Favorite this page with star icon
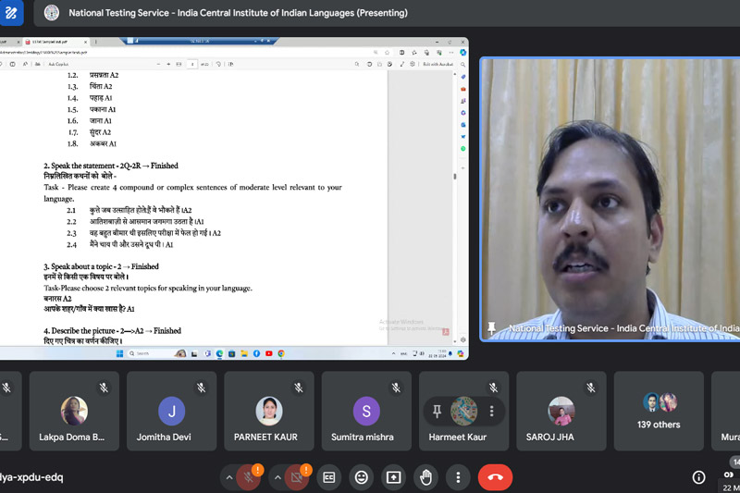 click(388, 53)
